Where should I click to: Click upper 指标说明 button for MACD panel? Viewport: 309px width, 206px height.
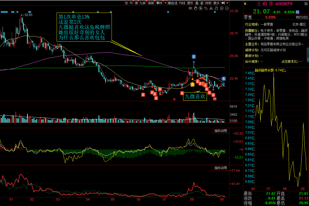click(x=221, y=131)
